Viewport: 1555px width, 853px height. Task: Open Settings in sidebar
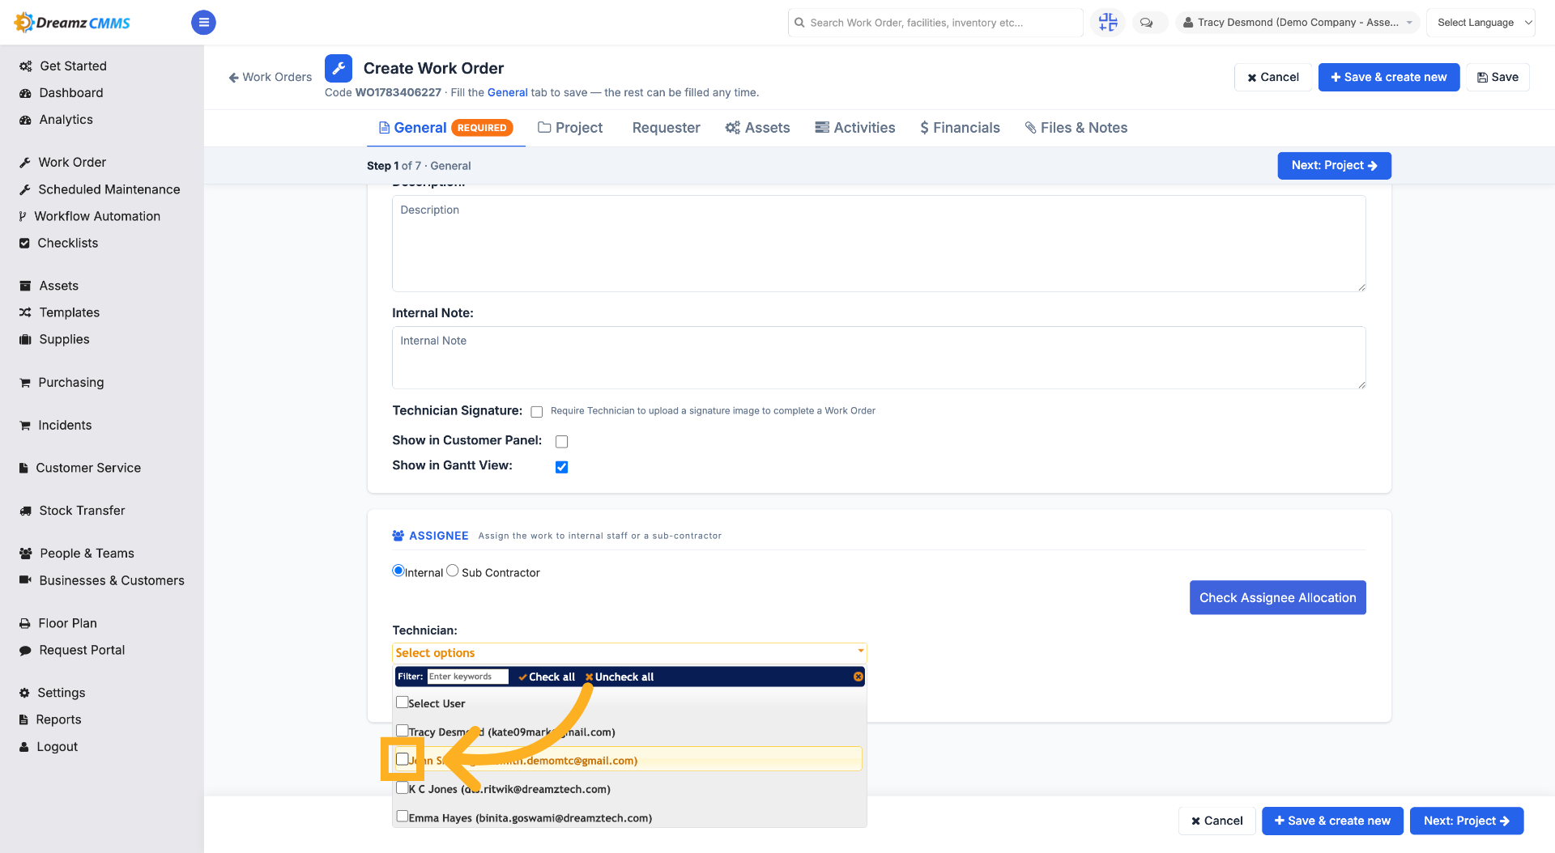pyautogui.click(x=61, y=693)
